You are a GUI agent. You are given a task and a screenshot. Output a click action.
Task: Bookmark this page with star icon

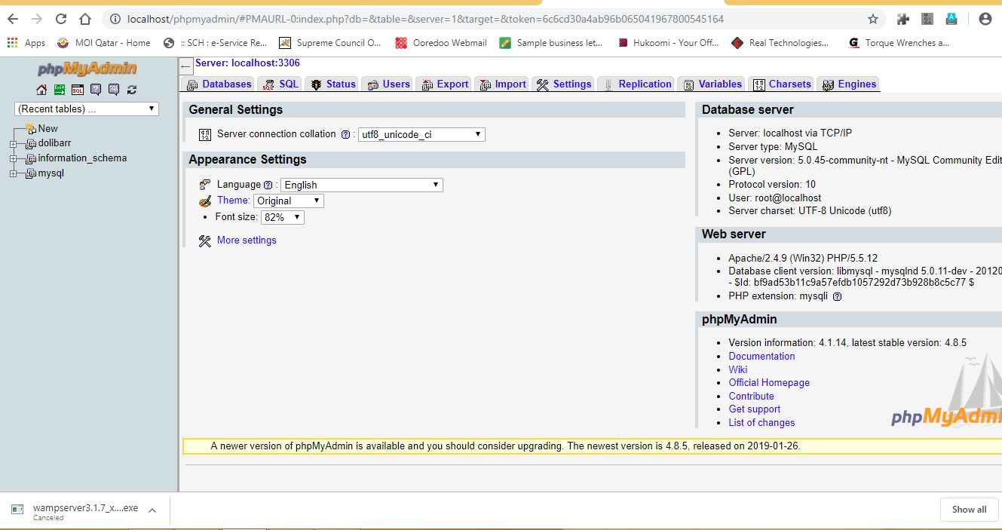pyautogui.click(x=873, y=19)
